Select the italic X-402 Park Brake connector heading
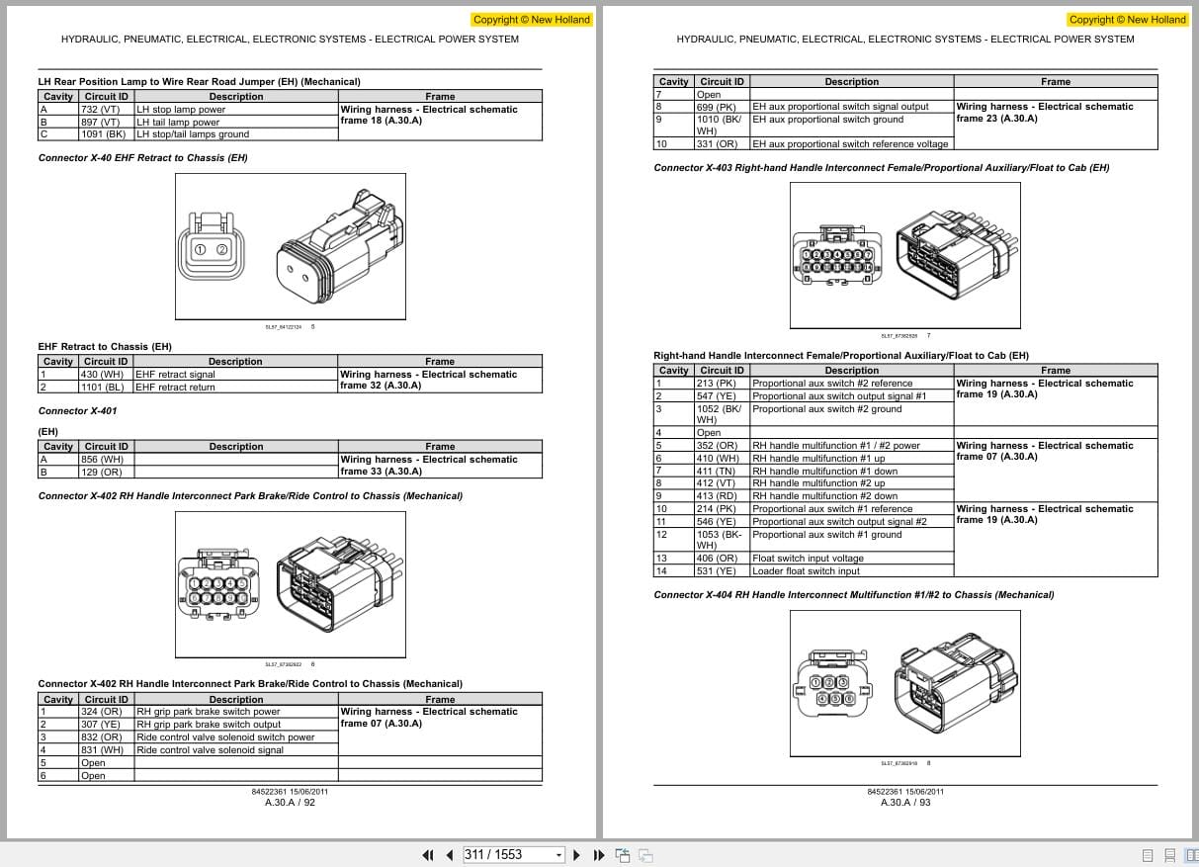 coord(250,495)
